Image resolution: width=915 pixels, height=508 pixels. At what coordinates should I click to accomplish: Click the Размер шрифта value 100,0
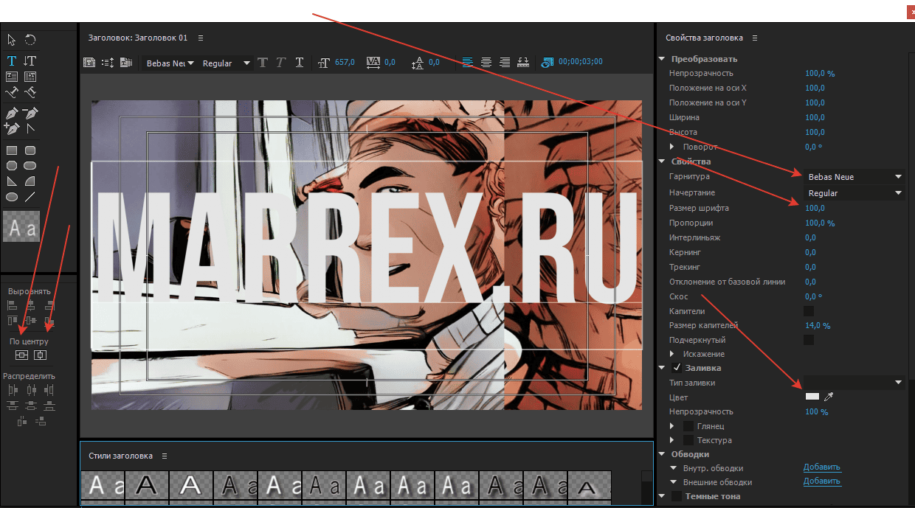coord(815,209)
